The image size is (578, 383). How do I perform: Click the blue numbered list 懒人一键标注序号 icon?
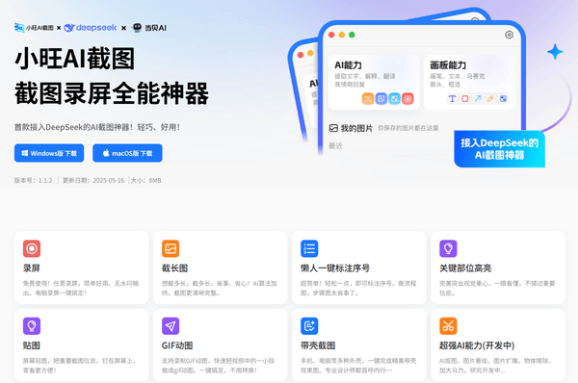coord(309,248)
